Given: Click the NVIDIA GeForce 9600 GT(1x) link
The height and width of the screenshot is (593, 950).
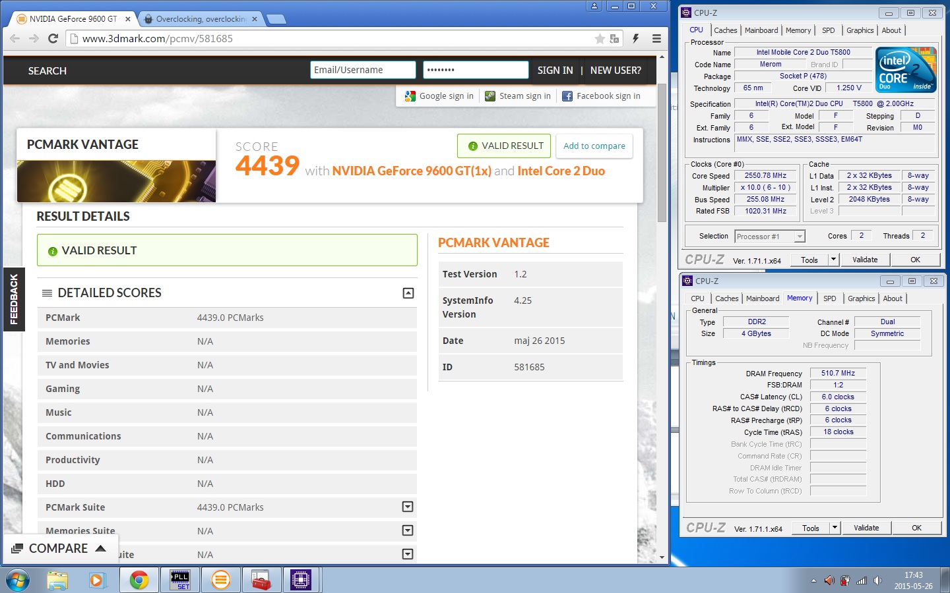Looking at the screenshot, I should [412, 171].
